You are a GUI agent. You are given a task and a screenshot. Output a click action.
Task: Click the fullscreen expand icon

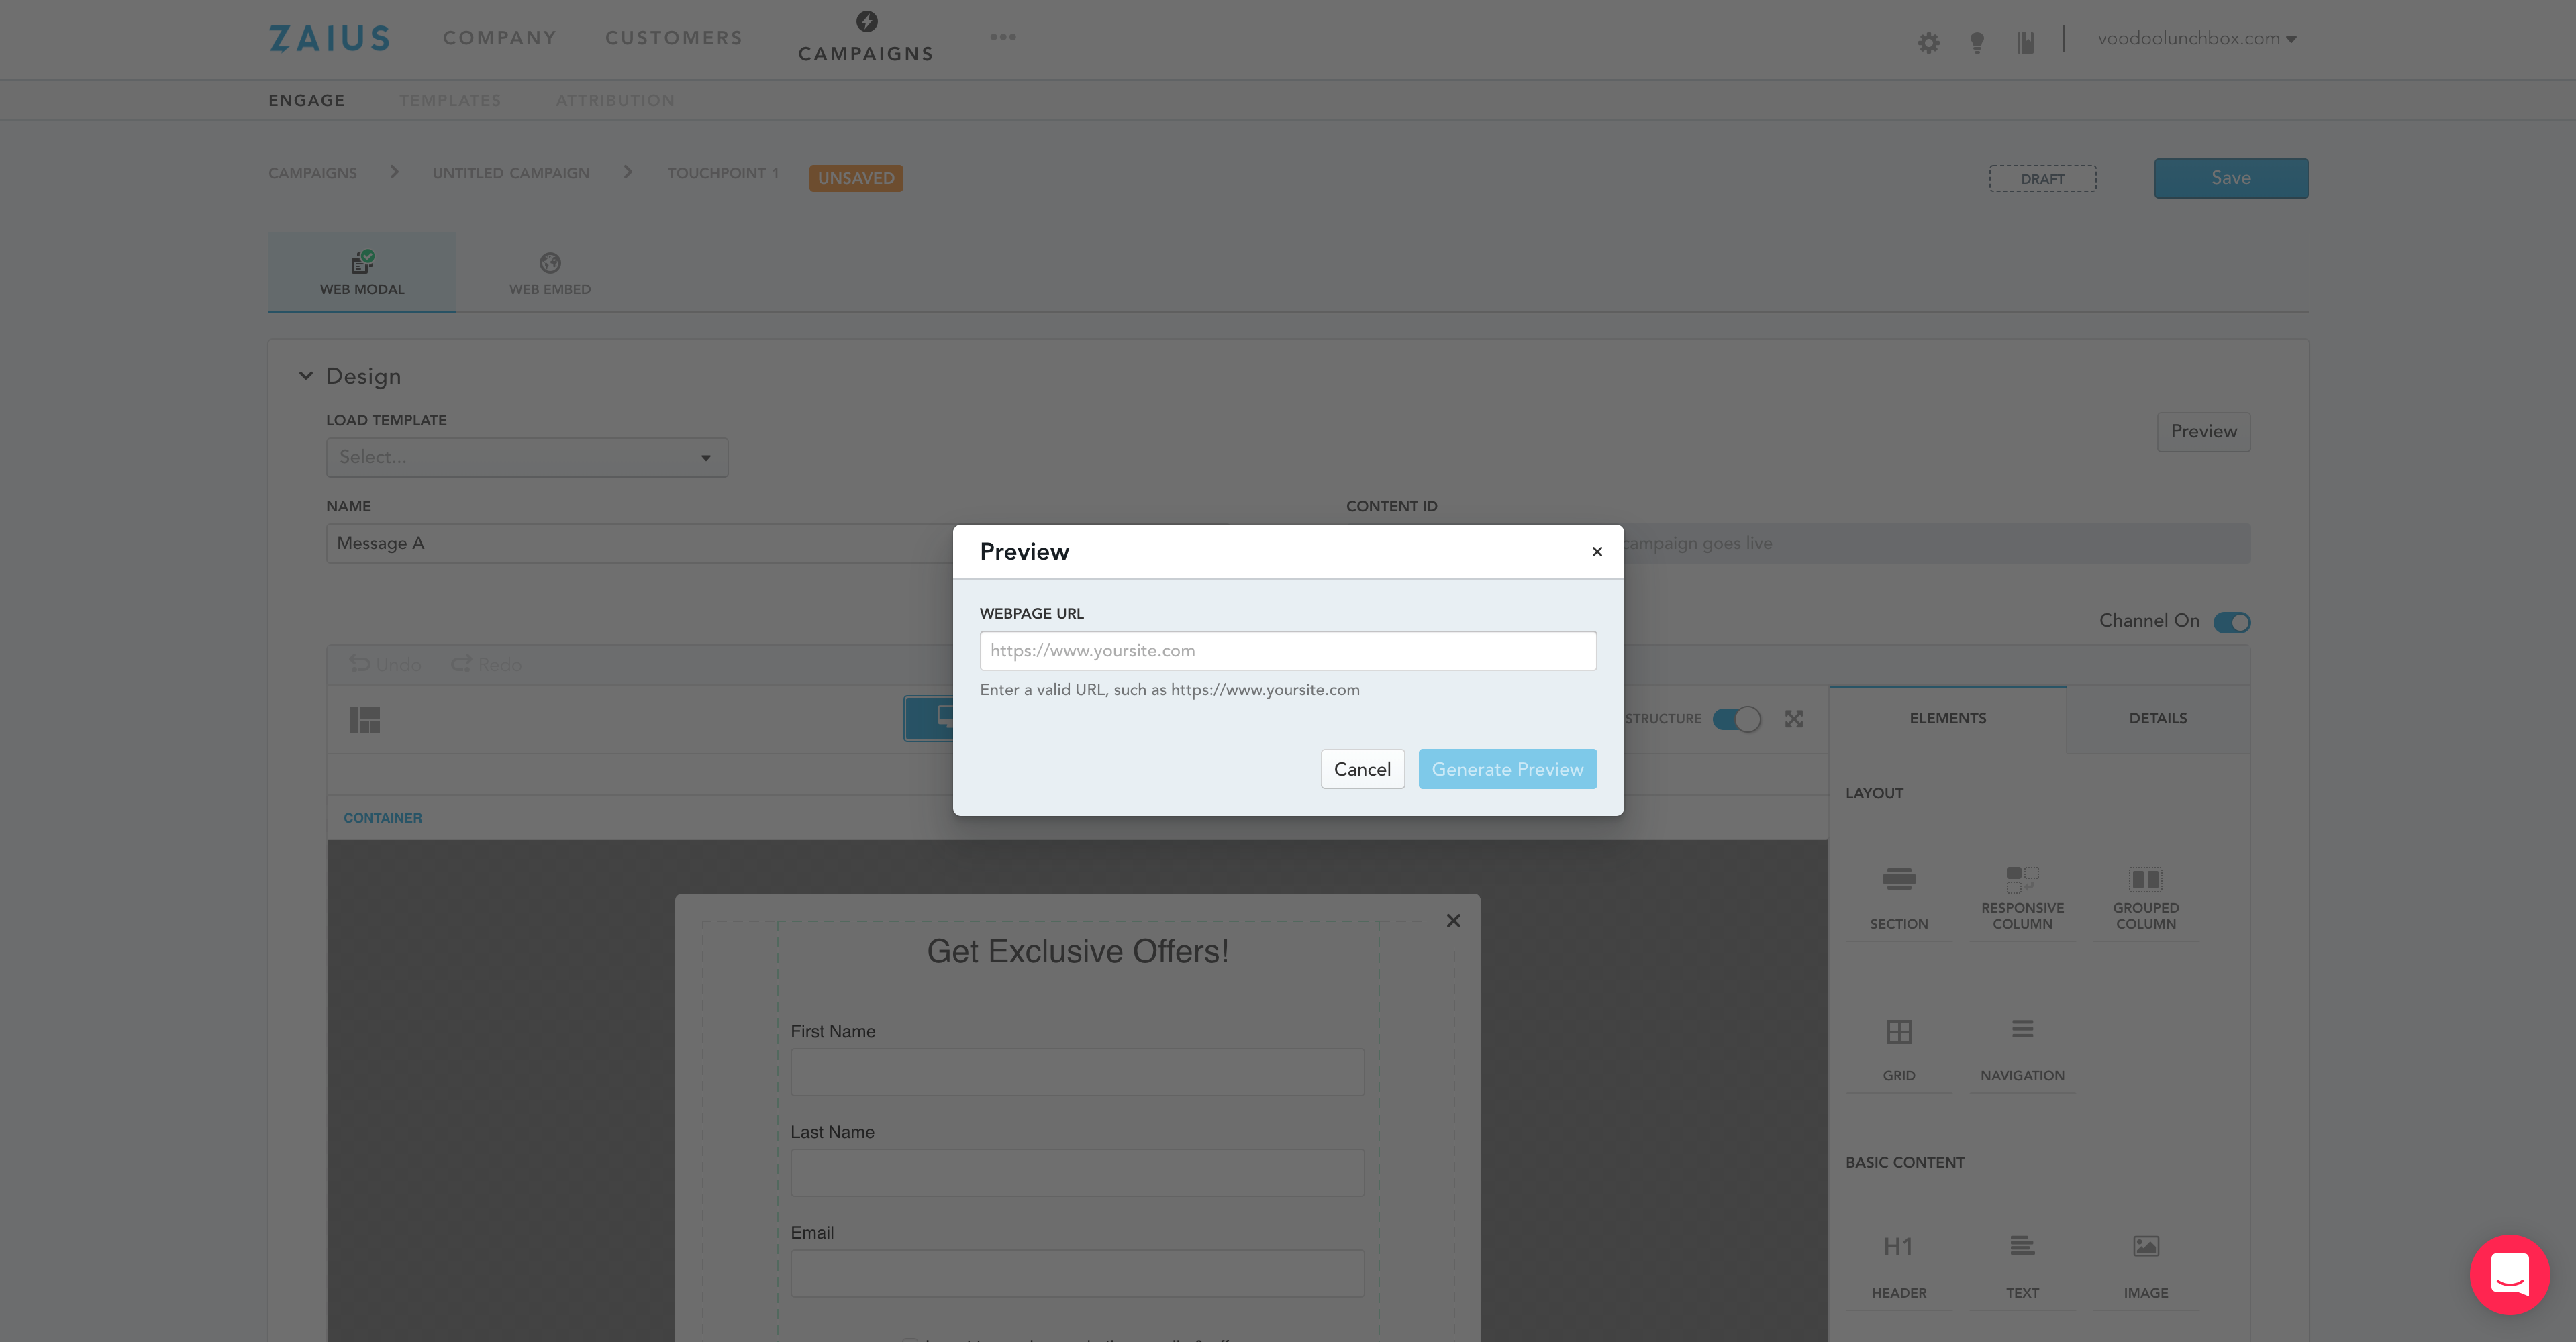pyautogui.click(x=1794, y=719)
